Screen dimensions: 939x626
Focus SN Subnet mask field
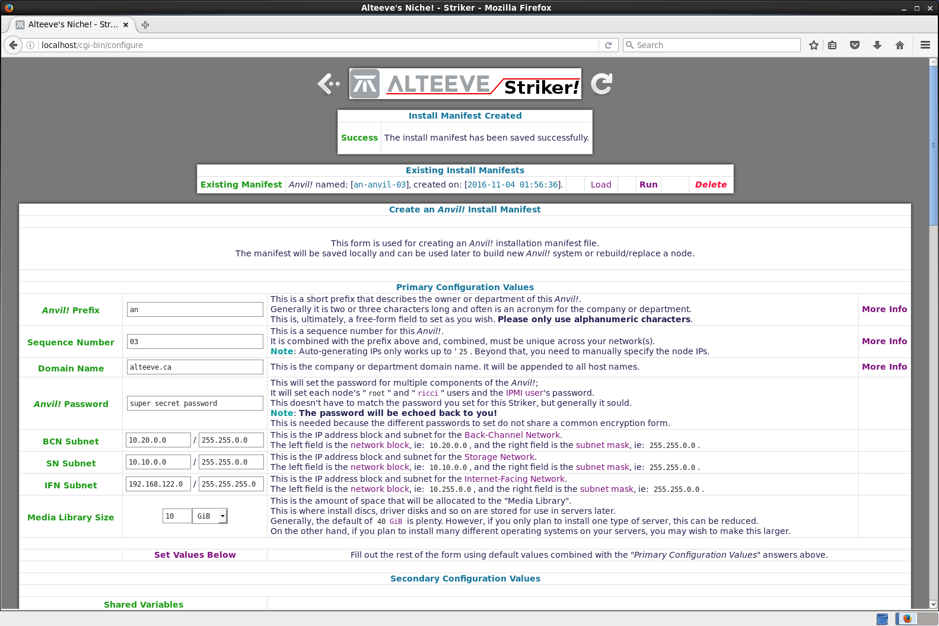pos(231,462)
